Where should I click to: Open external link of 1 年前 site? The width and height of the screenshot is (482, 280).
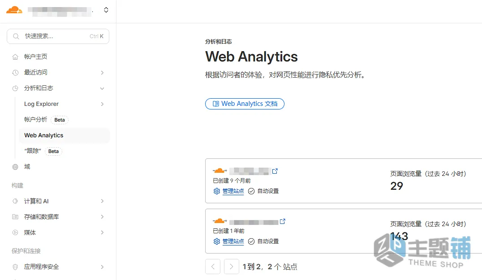tap(283, 221)
